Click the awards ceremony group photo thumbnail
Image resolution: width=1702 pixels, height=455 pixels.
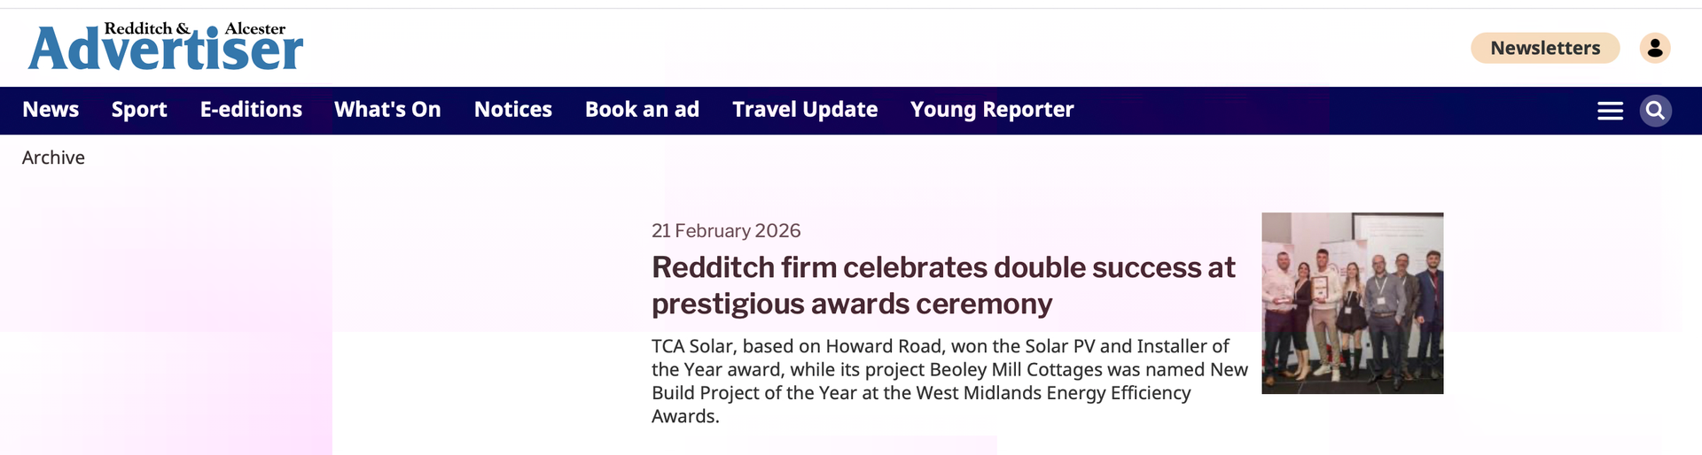(x=1352, y=303)
